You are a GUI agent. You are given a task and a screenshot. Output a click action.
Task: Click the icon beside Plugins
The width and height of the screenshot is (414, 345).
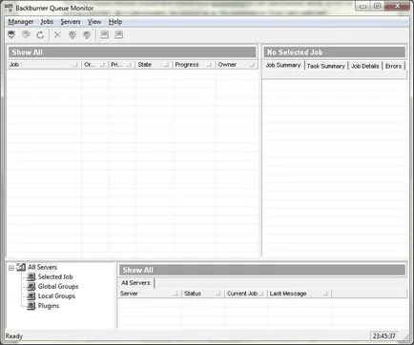click(31, 306)
